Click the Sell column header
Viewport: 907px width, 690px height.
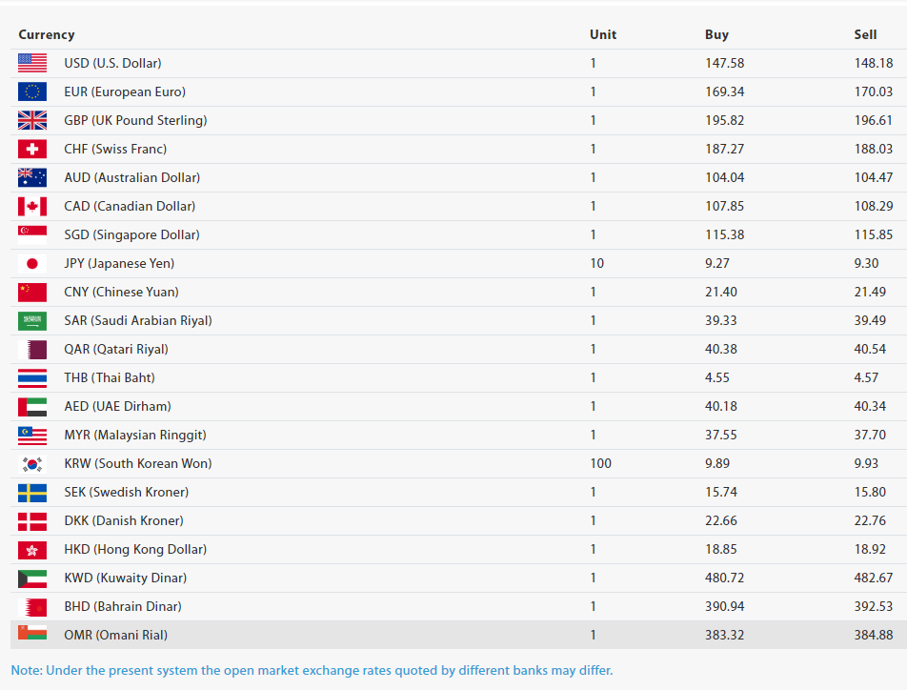point(865,34)
